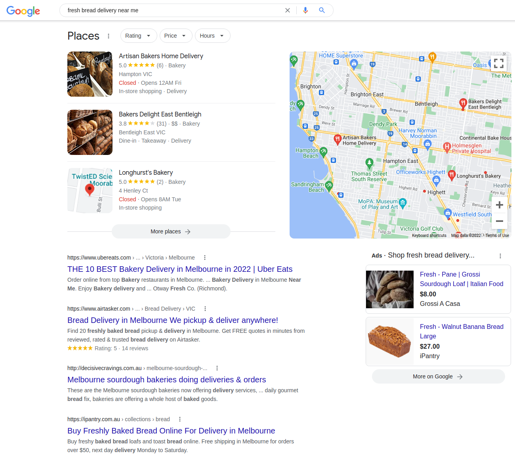This screenshot has width=515, height=462.
Task: Zoom in on the map with the plus icon
Action: click(x=499, y=205)
